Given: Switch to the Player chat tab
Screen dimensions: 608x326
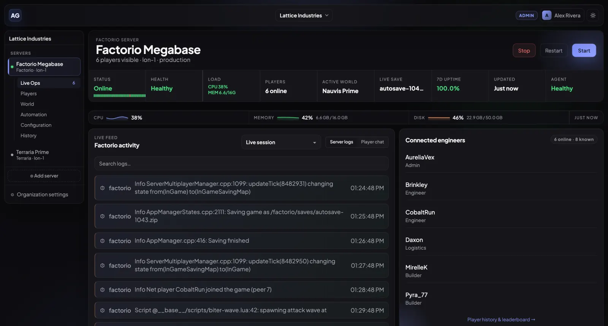Looking at the screenshot, I should (372, 142).
